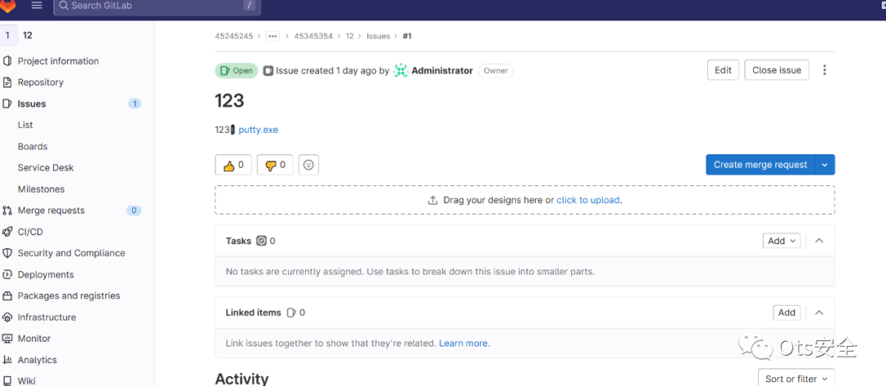
Task: Click the Wiki sidebar icon
Action: 7,381
